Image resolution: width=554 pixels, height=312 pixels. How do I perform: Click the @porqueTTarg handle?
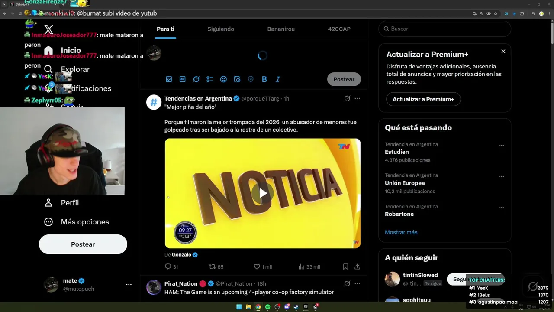260,99
